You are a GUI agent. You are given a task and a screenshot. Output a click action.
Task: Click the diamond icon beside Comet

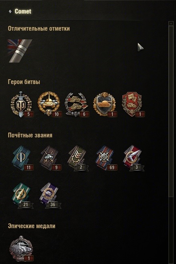[x=10, y=12]
